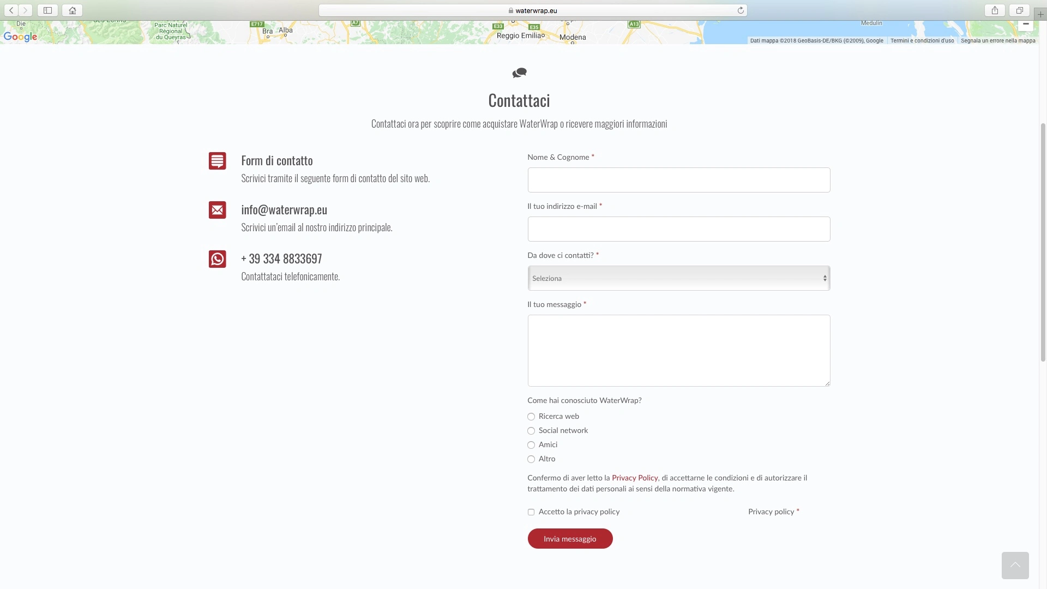1047x589 pixels.
Task: Go forward with the Safari forward arrow
Action: click(25, 10)
